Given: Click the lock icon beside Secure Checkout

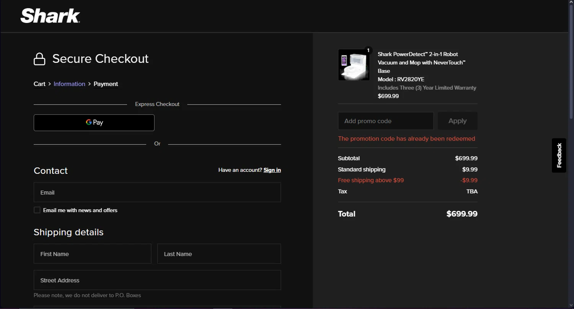Looking at the screenshot, I should click(39, 59).
